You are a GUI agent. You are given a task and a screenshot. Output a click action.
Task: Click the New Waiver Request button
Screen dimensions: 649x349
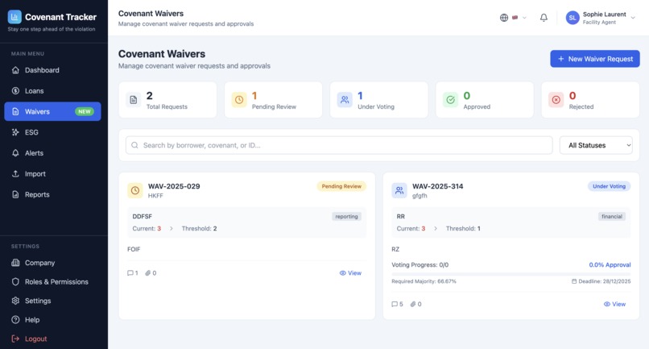point(595,59)
